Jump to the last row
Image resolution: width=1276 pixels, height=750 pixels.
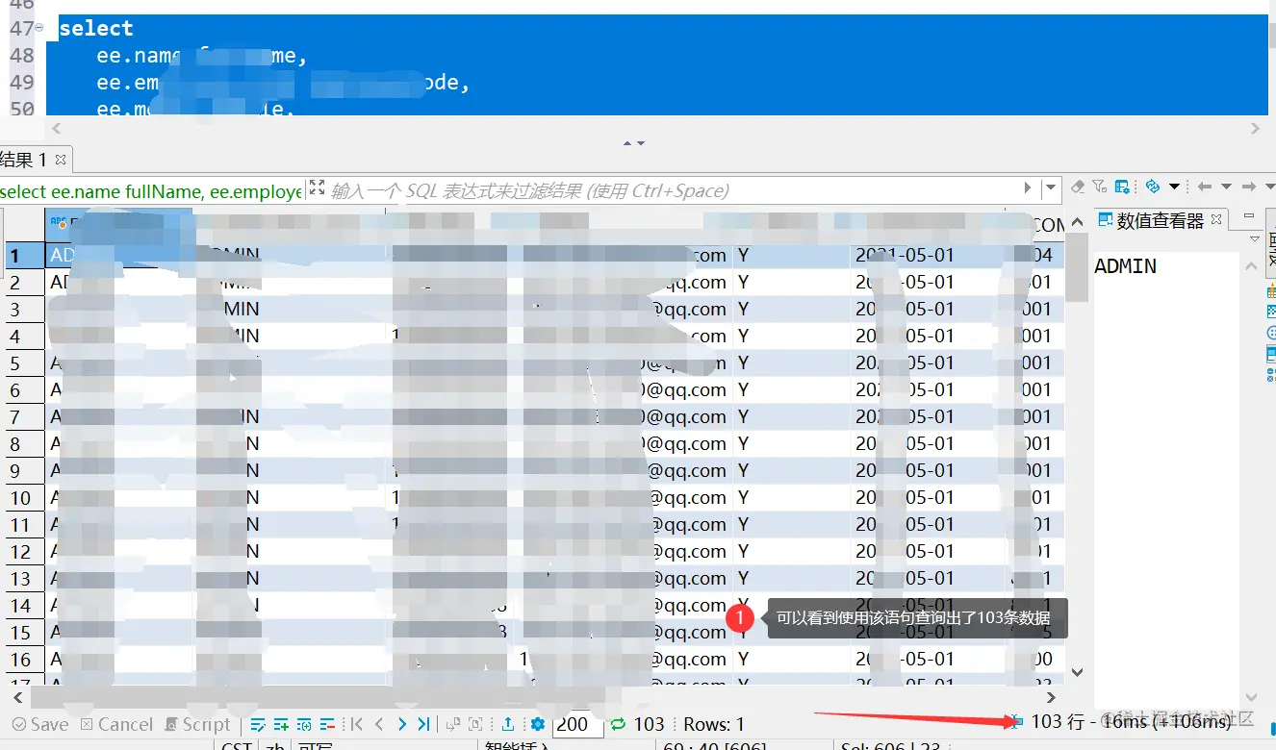coord(423,724)
